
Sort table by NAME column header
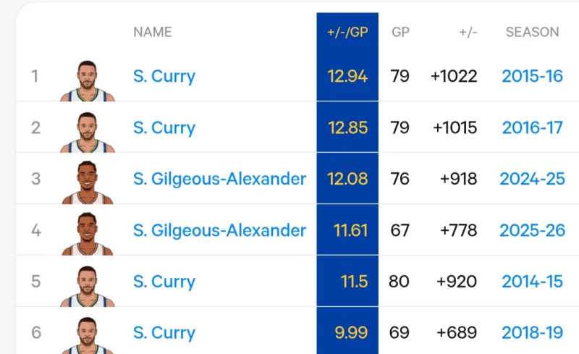(x=153, y=32)
